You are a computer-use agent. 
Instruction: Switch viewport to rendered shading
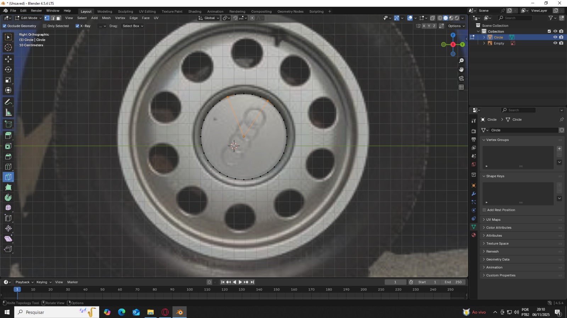[457, 18]
